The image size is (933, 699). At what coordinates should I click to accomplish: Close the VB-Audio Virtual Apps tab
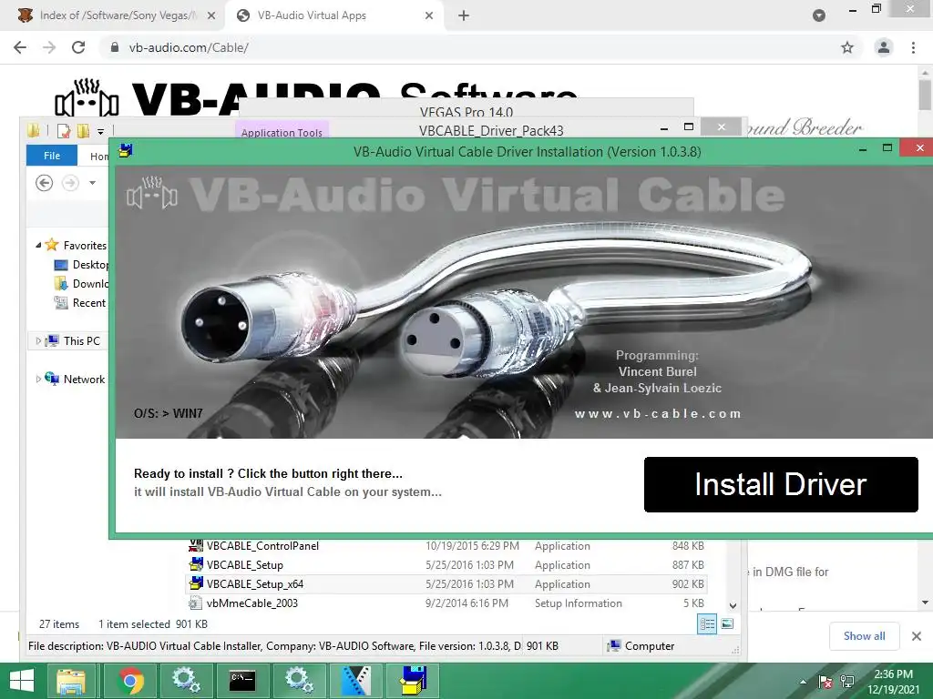(x=429, y=16)
